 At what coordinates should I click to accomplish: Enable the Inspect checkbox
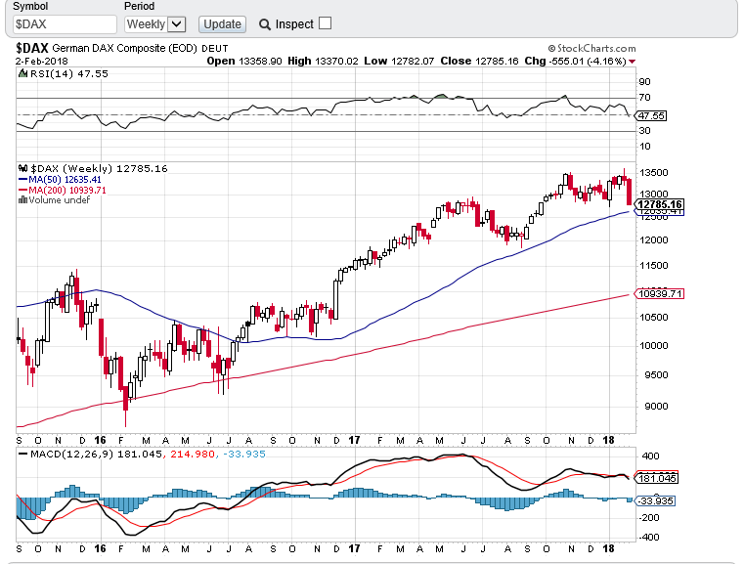[325, 23]
